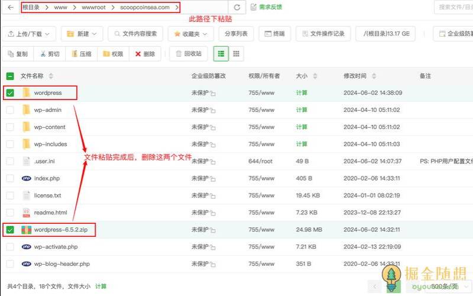473x296 pixels.
Task: Navigate to wwwroot in breadcrumb path
Action: (x=93, y=7)
